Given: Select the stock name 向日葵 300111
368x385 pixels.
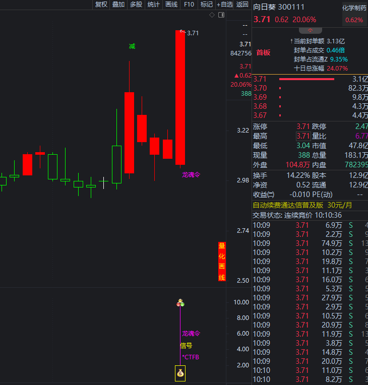Looking at the screenshot, I should coord(279,7).
